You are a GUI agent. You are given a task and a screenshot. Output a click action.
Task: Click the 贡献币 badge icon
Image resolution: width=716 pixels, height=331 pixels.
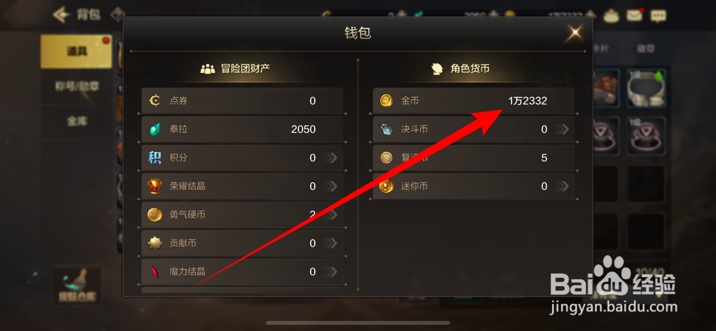point(155,243)
